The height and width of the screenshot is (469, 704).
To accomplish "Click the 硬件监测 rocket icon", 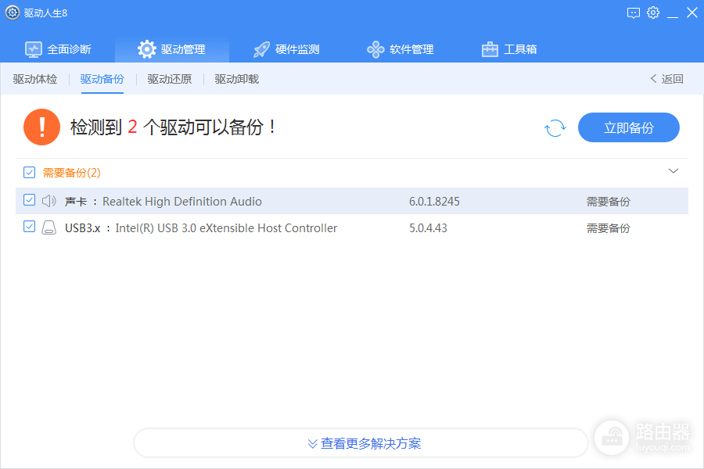I will 261,49.
